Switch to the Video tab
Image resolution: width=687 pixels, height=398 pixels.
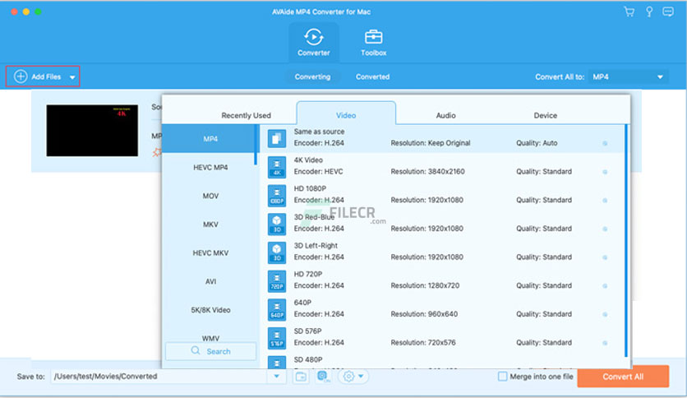point(346,115)
